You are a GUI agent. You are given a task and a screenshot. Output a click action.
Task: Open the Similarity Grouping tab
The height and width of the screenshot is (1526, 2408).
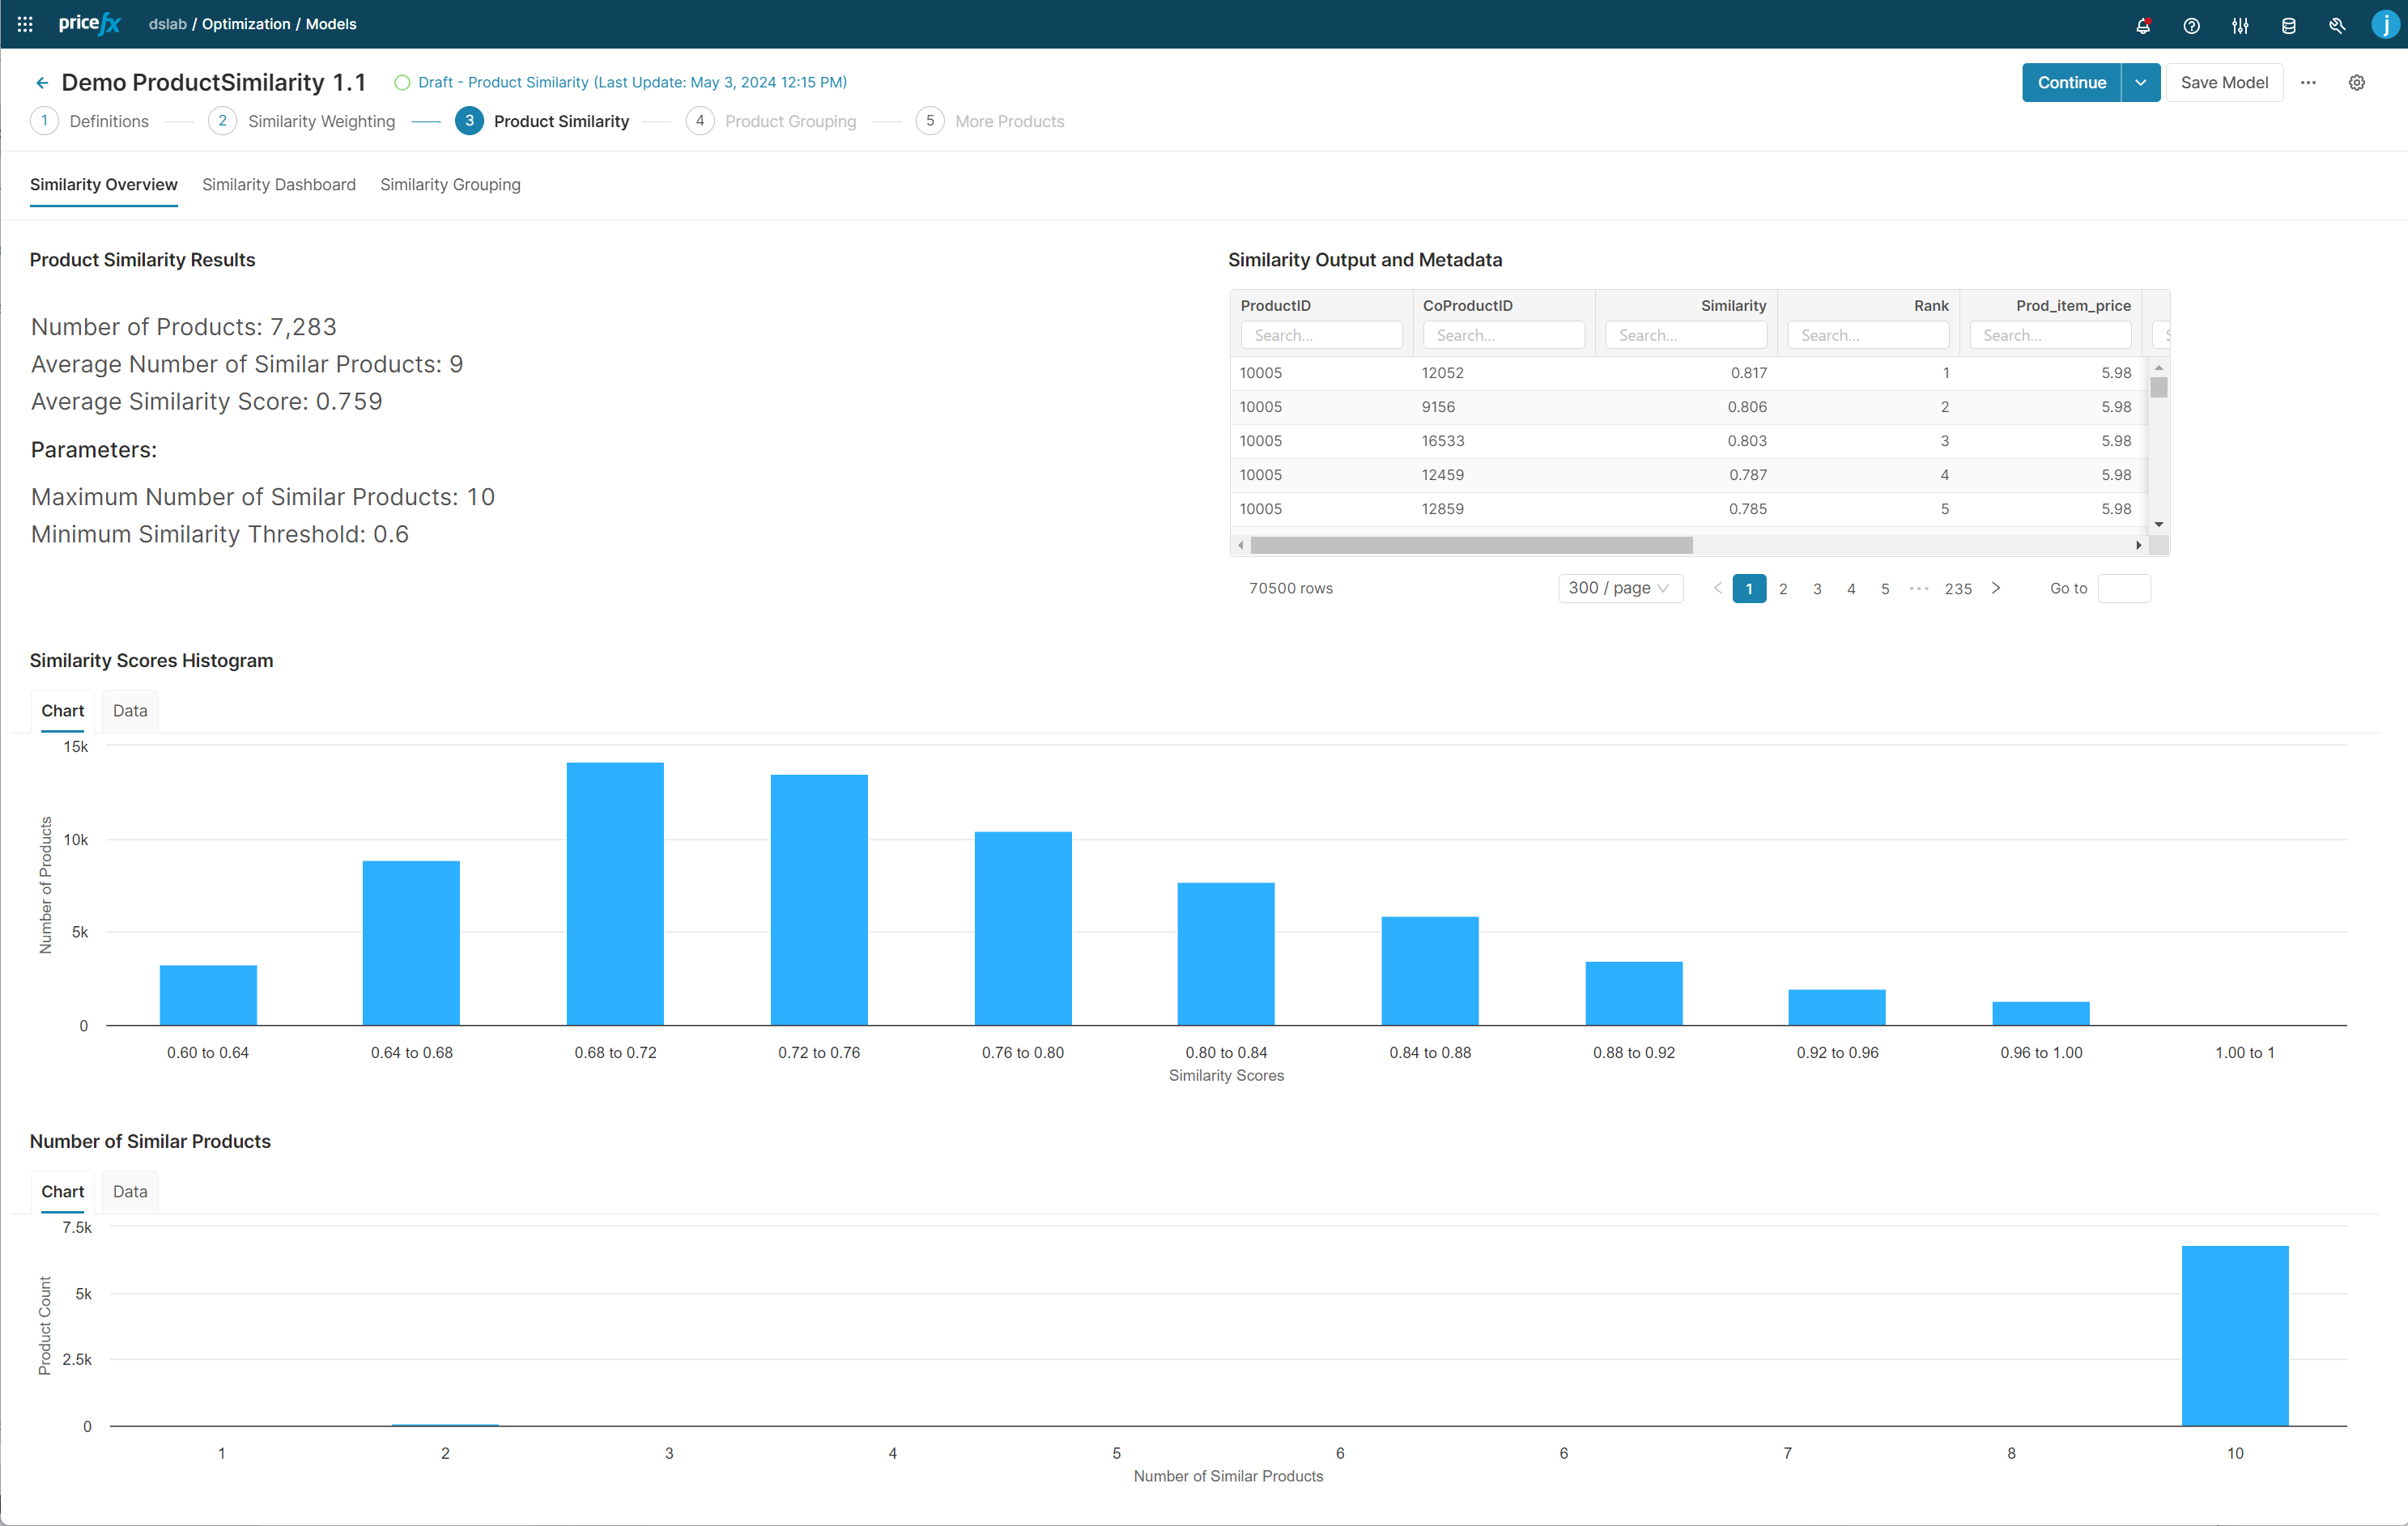450,185
